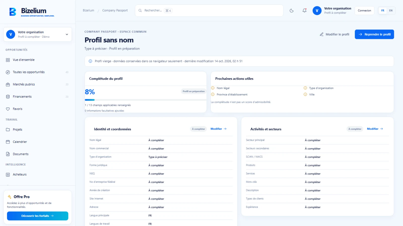Click the info icon in profile banner
The height and width of the screenshot is (226, 403).
[90, 61]
